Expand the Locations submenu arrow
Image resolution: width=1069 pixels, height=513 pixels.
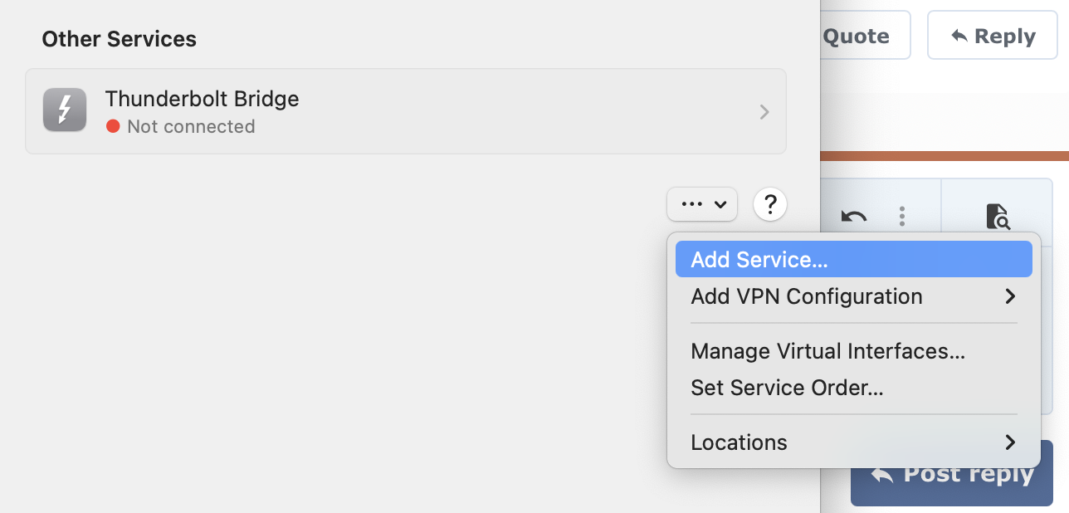[1010, 442]
